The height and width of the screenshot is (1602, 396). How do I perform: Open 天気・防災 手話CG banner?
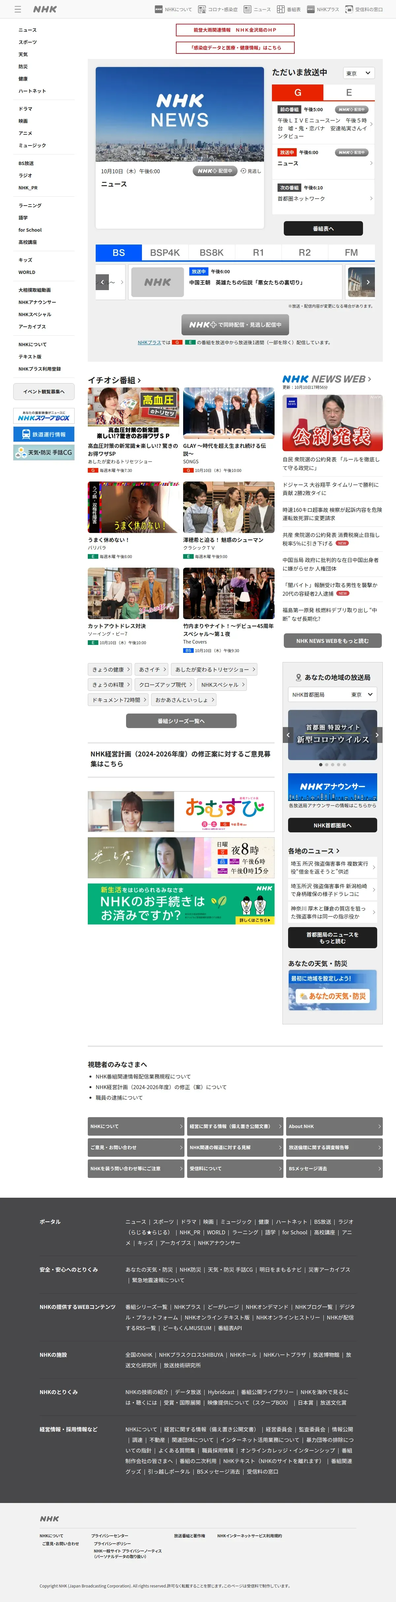[x=44, y=452]
